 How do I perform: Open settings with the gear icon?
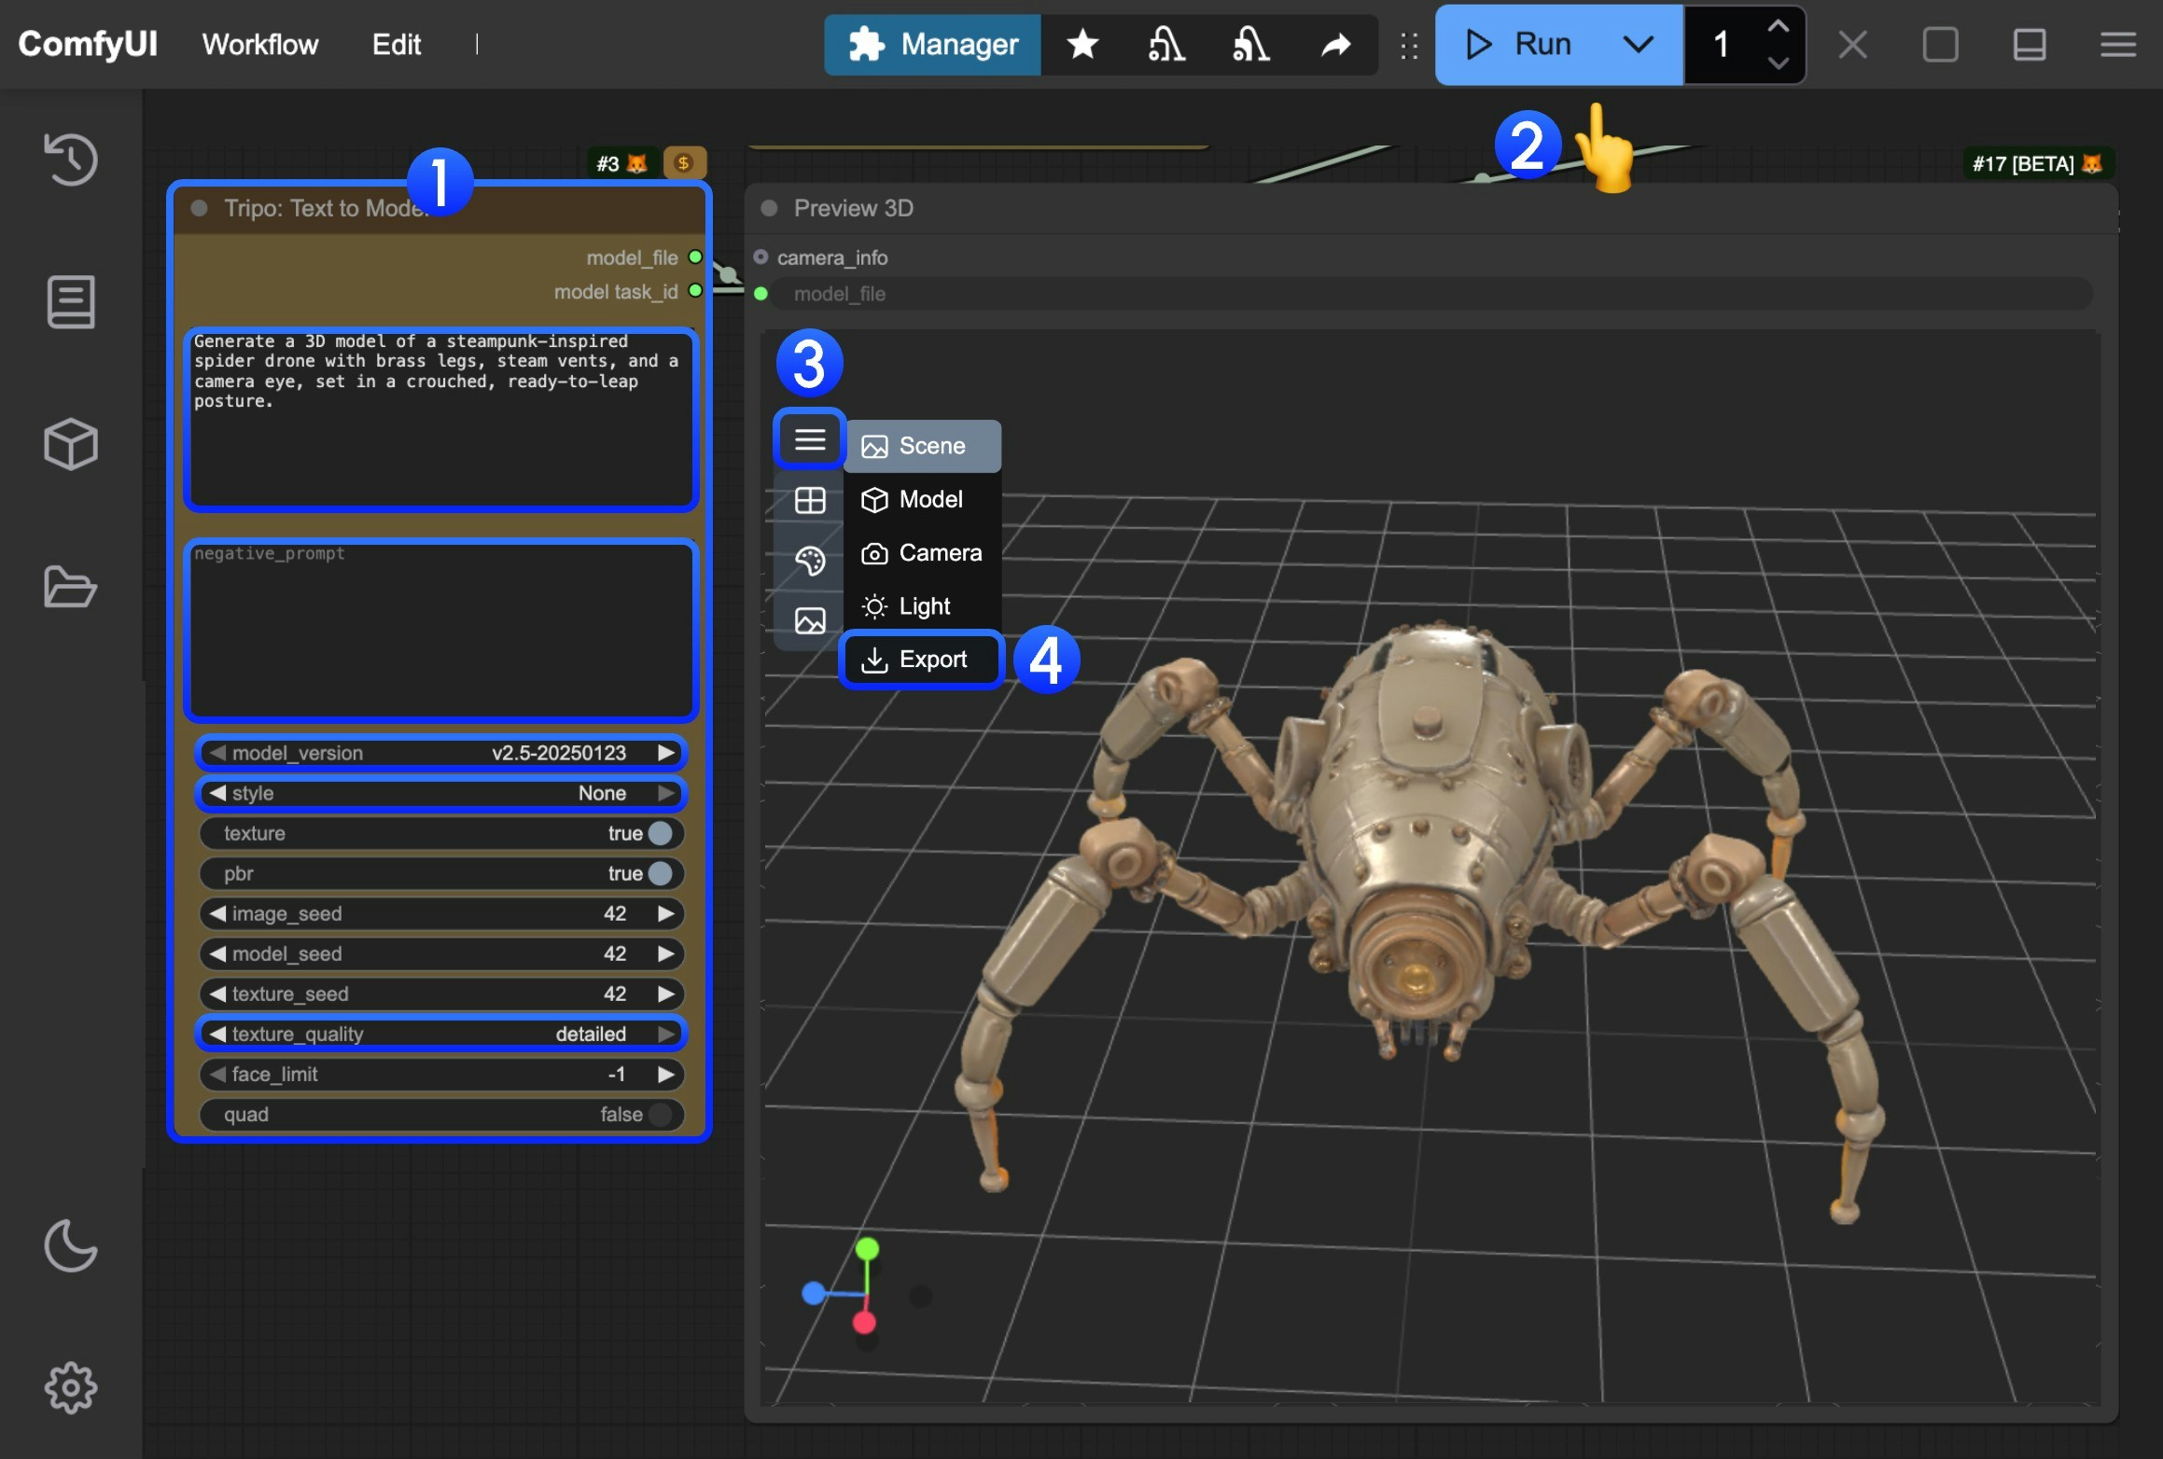(x=71, y=1388)
